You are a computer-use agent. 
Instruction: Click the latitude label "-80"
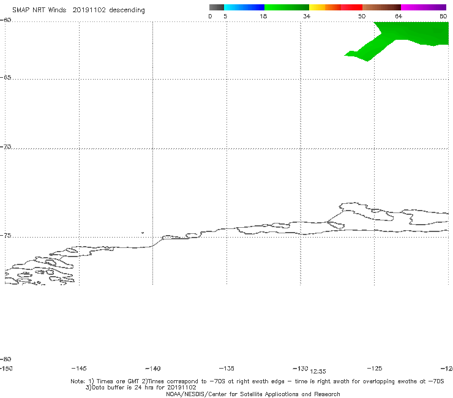point(6,359)
